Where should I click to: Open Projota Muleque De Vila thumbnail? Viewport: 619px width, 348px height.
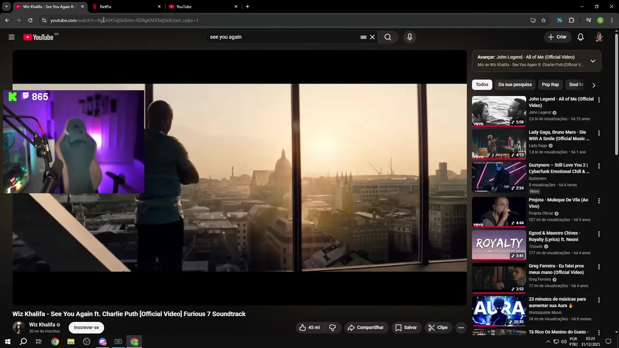click(x=499, y=212)
